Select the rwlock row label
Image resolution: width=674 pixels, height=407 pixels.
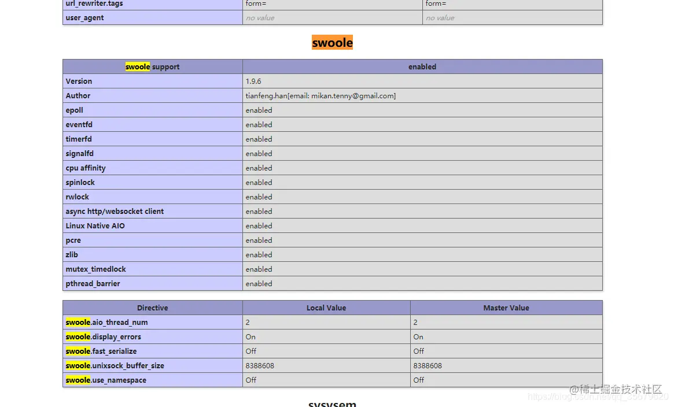(78, 197)
